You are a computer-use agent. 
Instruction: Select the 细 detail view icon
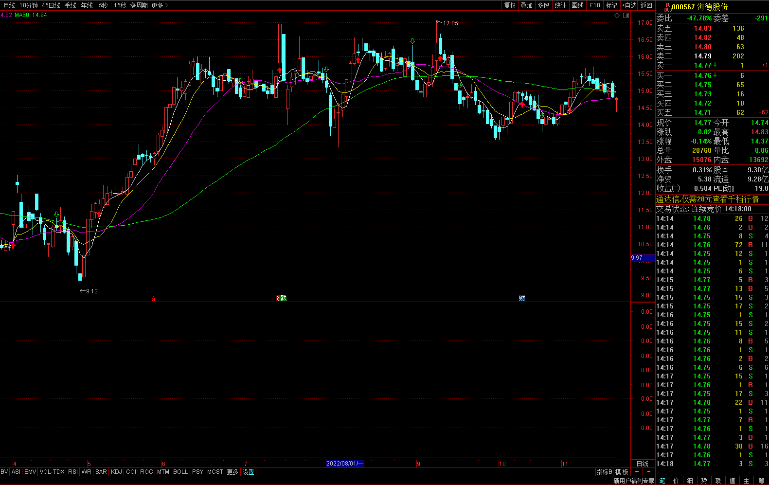point(690,481)
